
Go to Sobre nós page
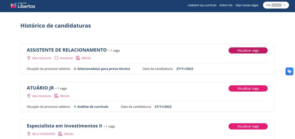226,5
